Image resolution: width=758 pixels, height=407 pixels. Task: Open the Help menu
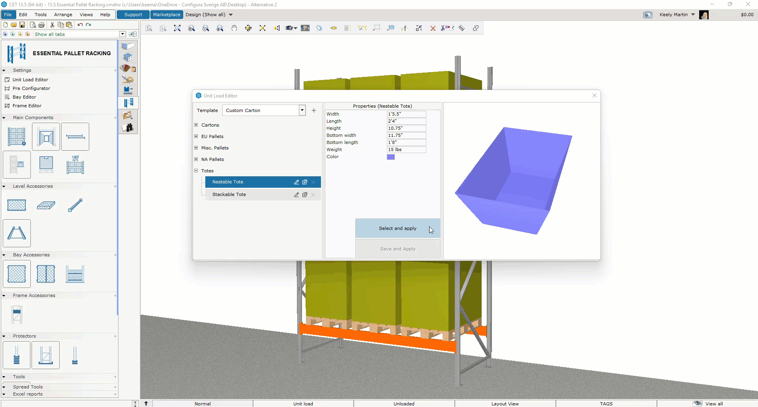(x=105, y=15)
